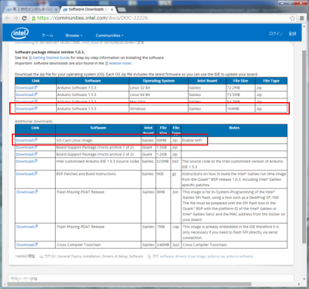The height and width of the screenshot is (289, 309).
Task: Download Arduino Software for Windows
Action: click(27, 109)
